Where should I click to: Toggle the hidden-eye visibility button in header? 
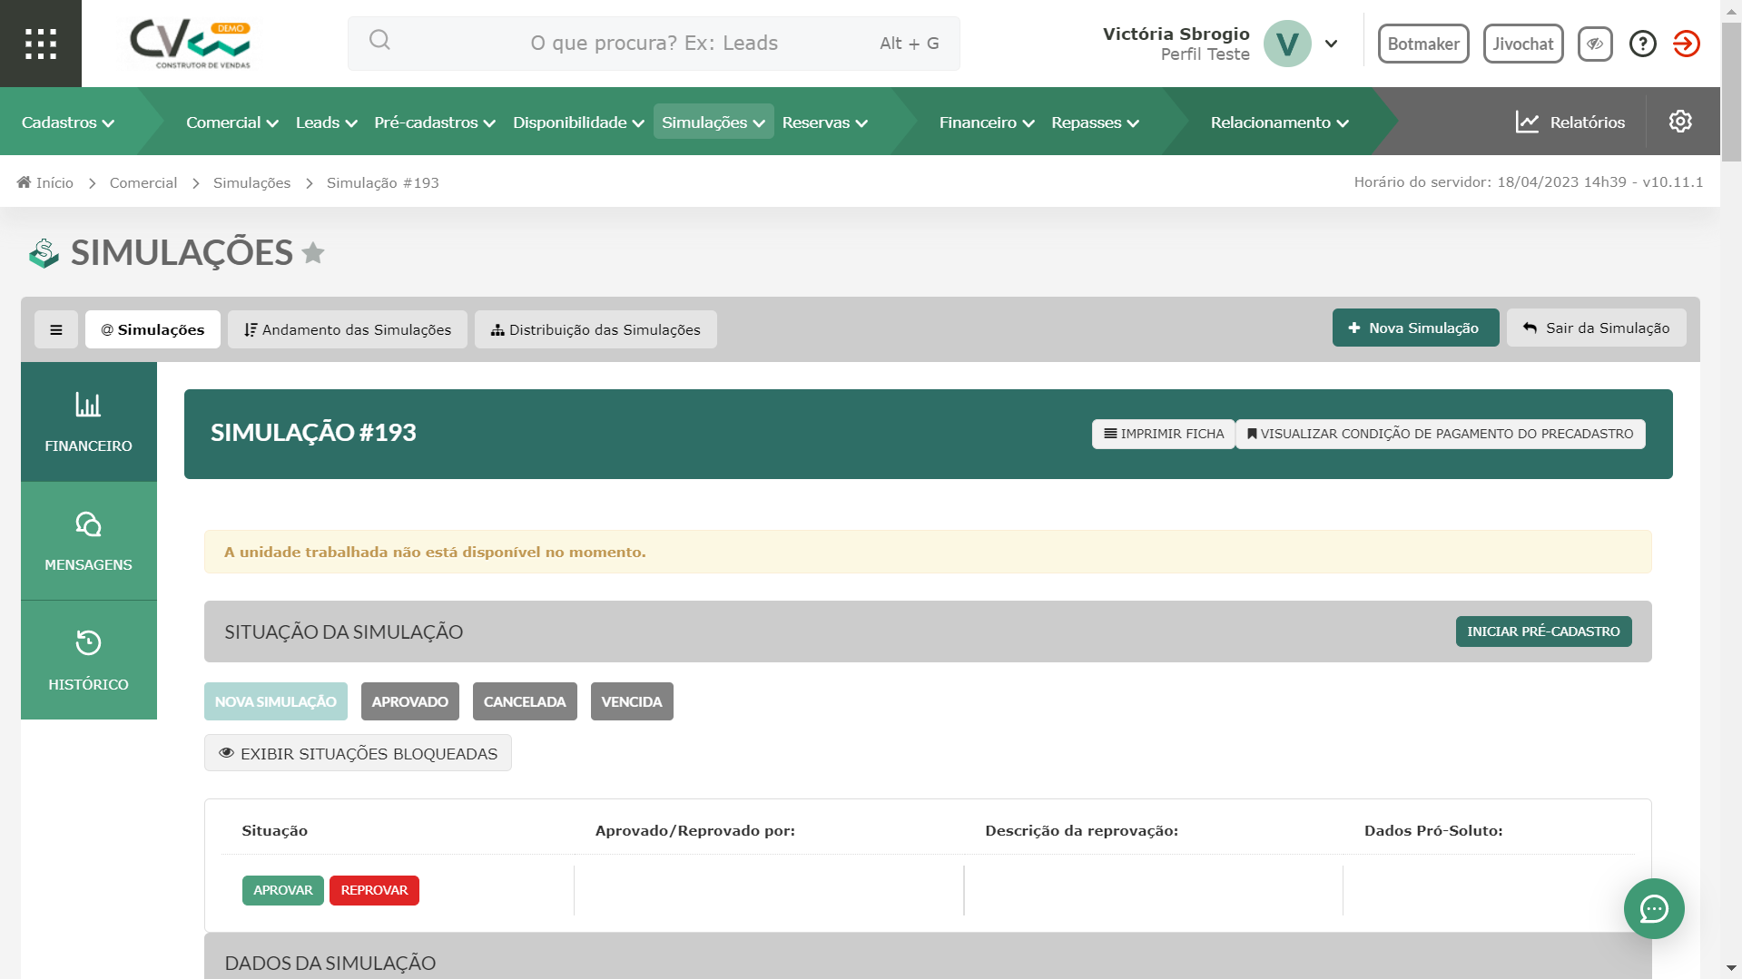point(1594,44)
